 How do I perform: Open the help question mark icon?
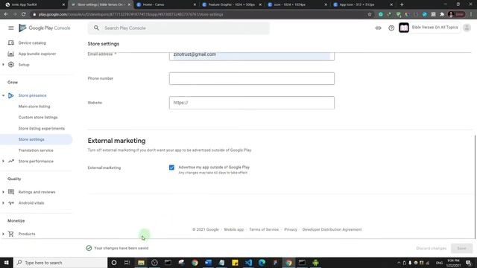tap(391, 28)
